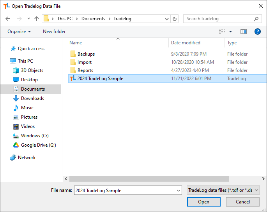This screenshot has height=212, width=267.
Task: Click the search magnifier icon
Action: coord(256,19)
